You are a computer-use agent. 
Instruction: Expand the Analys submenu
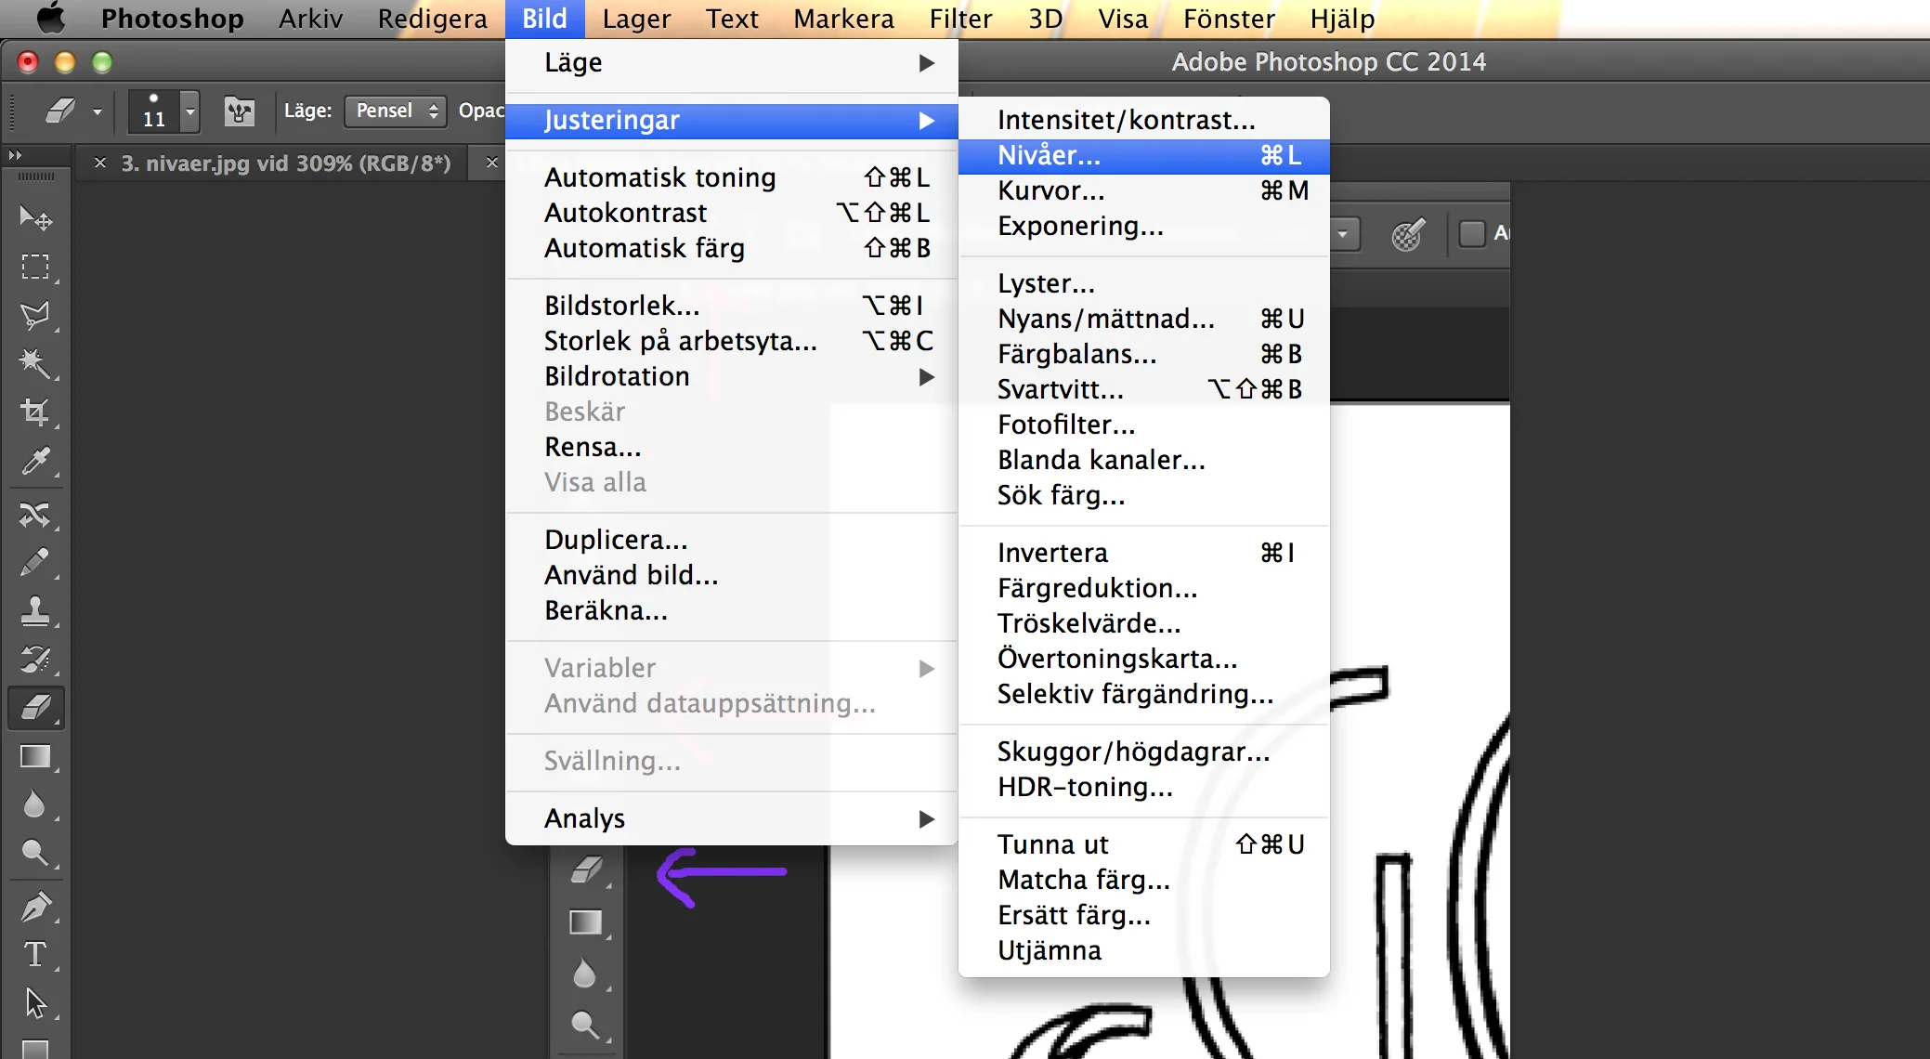click(732, 818)
